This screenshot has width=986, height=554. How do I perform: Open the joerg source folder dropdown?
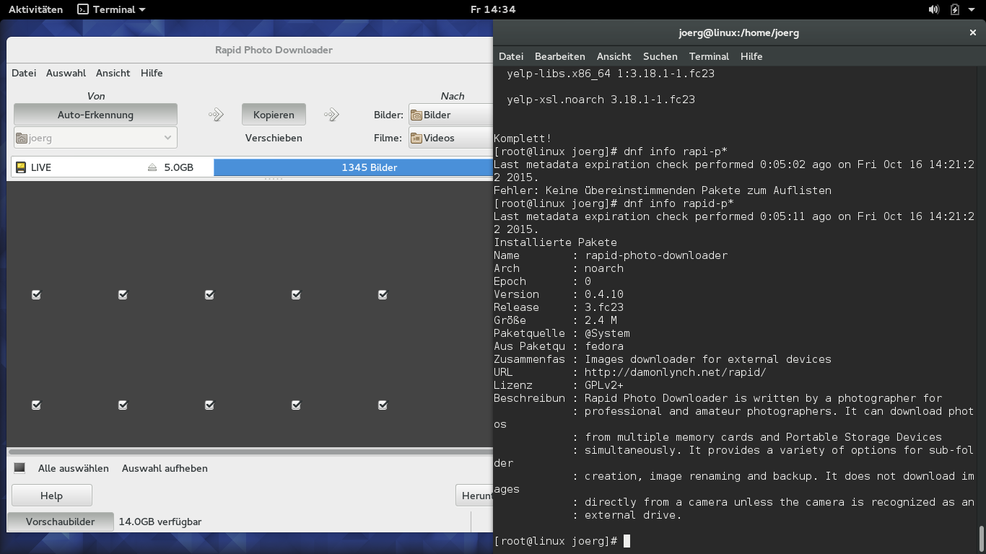pyautogui.click(x=95, y=138)
